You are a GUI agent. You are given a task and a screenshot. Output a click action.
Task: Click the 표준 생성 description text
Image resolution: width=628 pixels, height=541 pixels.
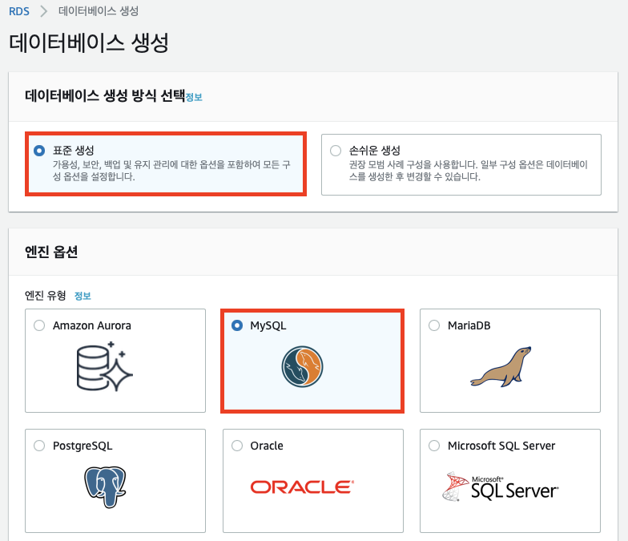pos(171,171)
